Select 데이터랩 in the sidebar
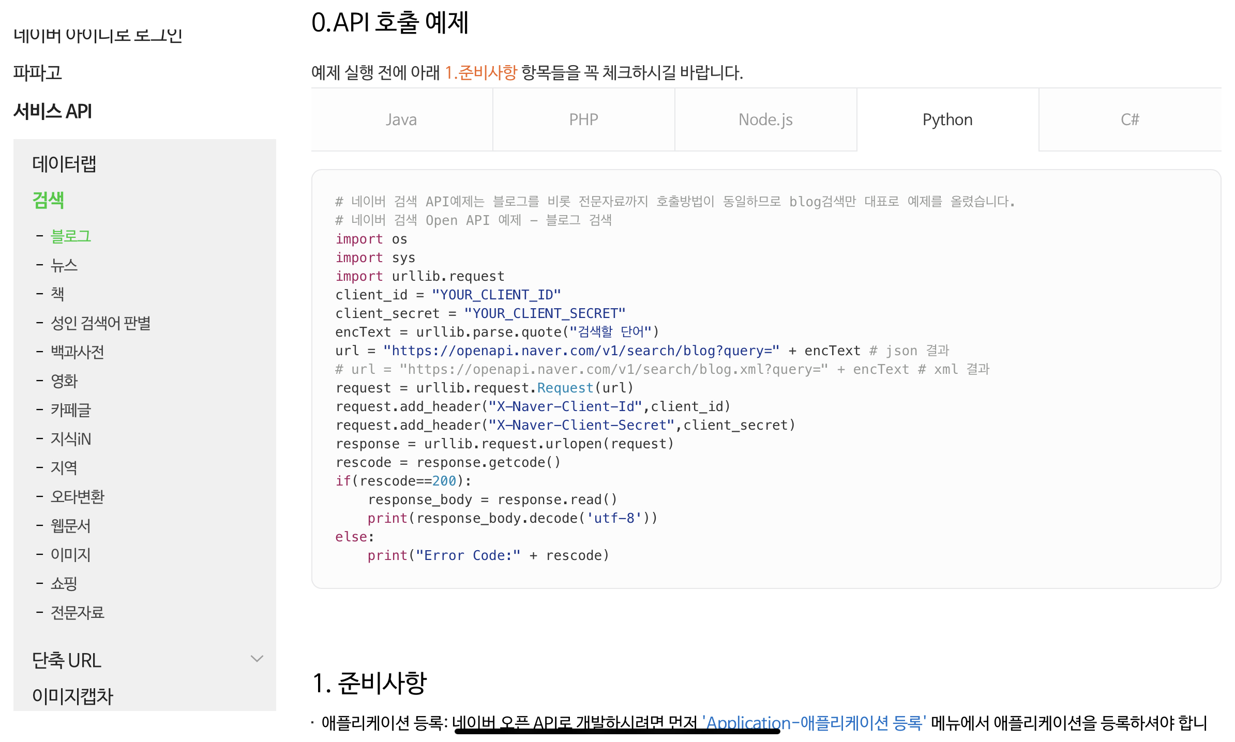The height and width of the screenshot is (742, 1235). (64, 164)
